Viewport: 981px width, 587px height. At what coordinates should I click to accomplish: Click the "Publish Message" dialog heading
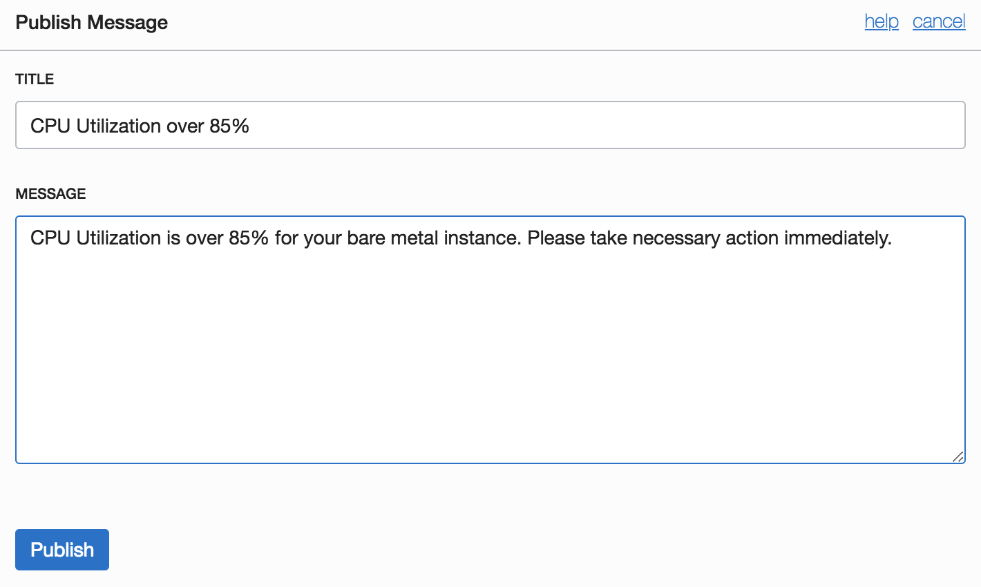tap(92, 23)
